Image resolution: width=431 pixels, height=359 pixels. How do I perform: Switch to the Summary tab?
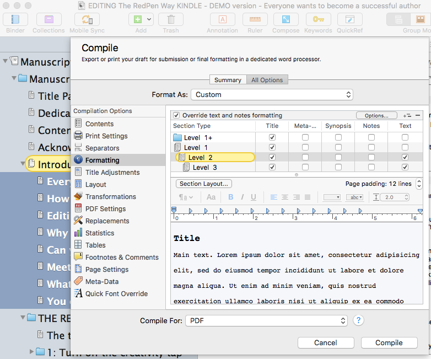tap(228, 80)
